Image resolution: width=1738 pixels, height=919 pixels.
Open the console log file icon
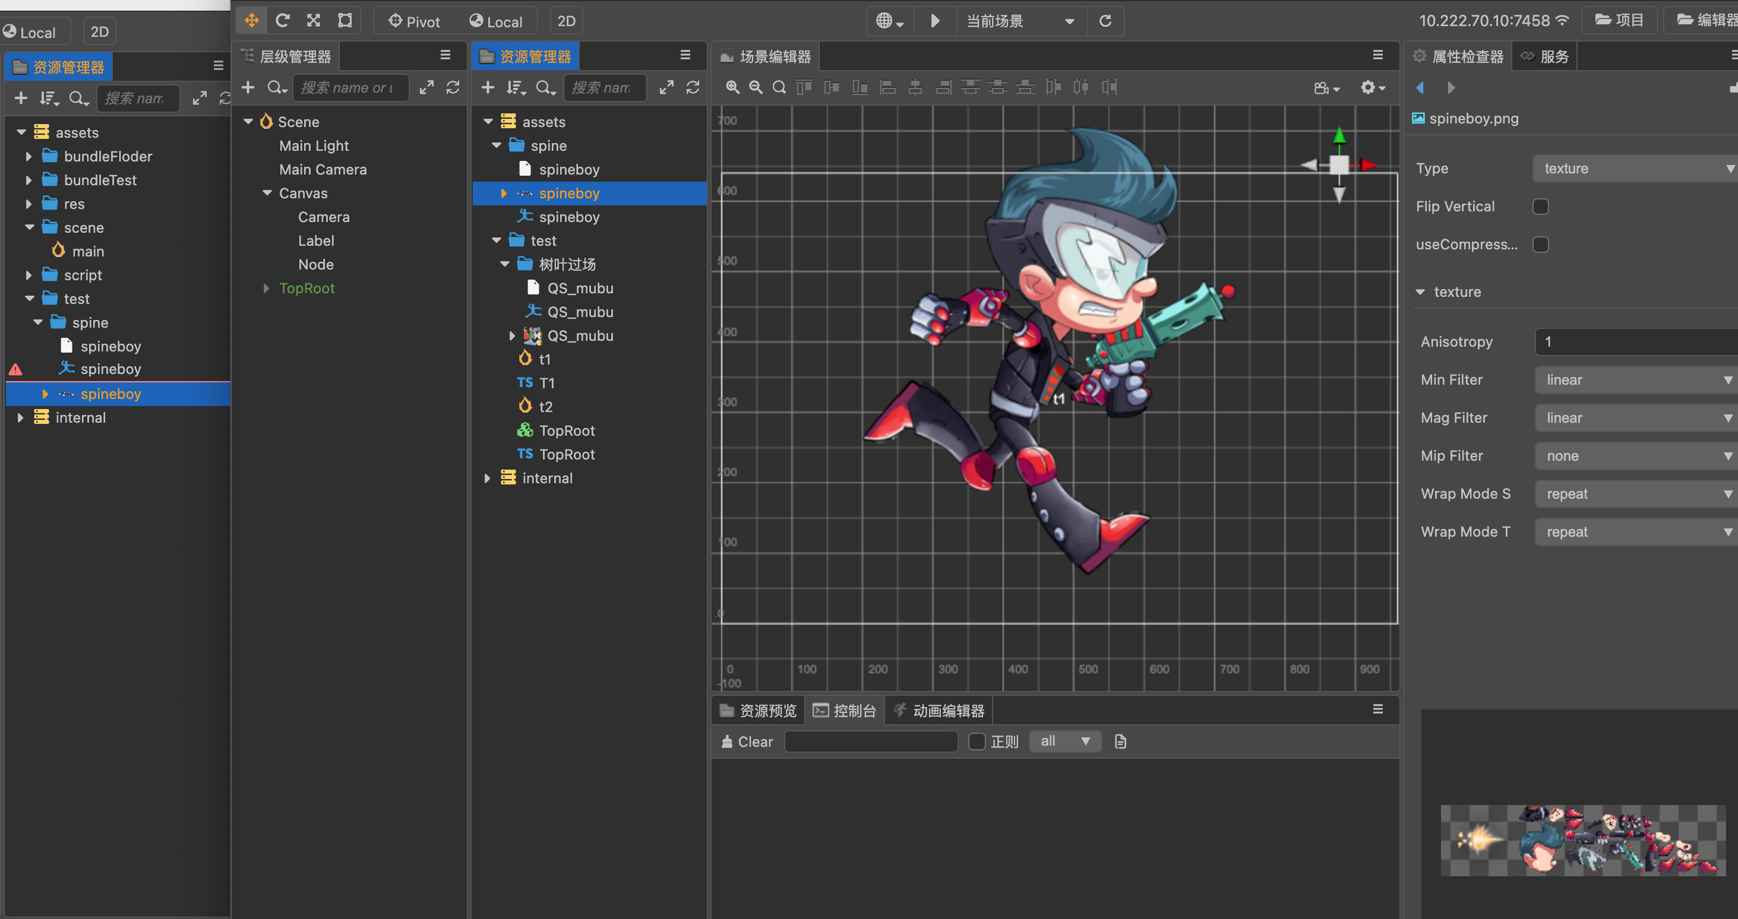[1120, 741]
